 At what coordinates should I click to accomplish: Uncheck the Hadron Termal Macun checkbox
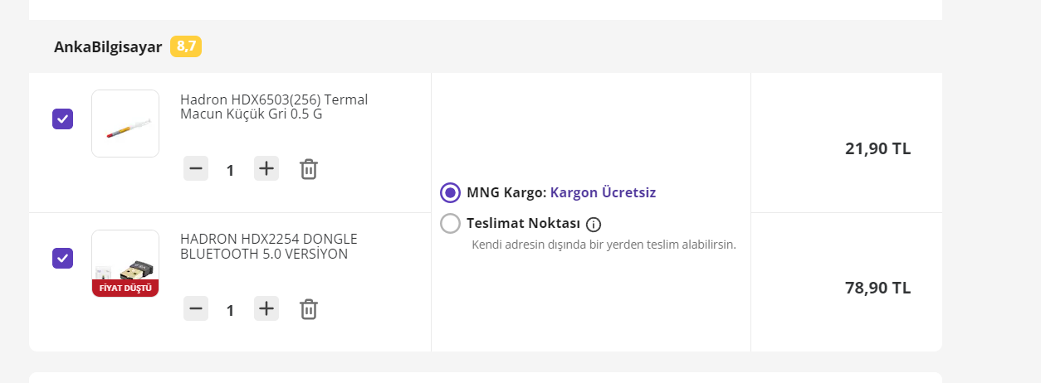click(63, 119)
